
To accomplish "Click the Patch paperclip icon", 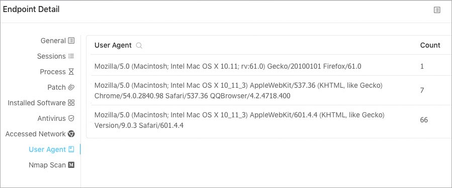I will [71, 87].
